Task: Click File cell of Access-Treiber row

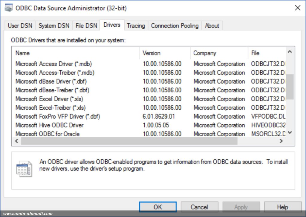Action: pyautogui.click(x=268, y=73)
